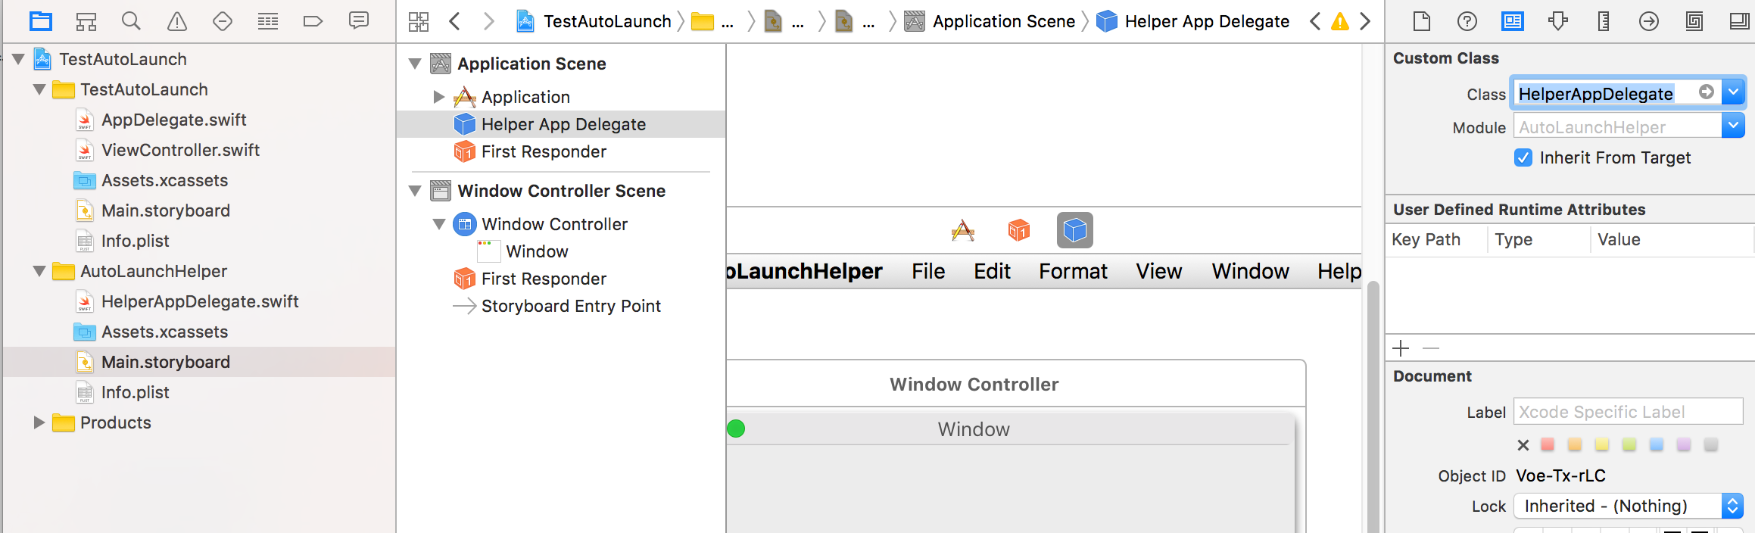
Task: Collapse the TestAutoLaunch folder group
Action: coord(39,89)
